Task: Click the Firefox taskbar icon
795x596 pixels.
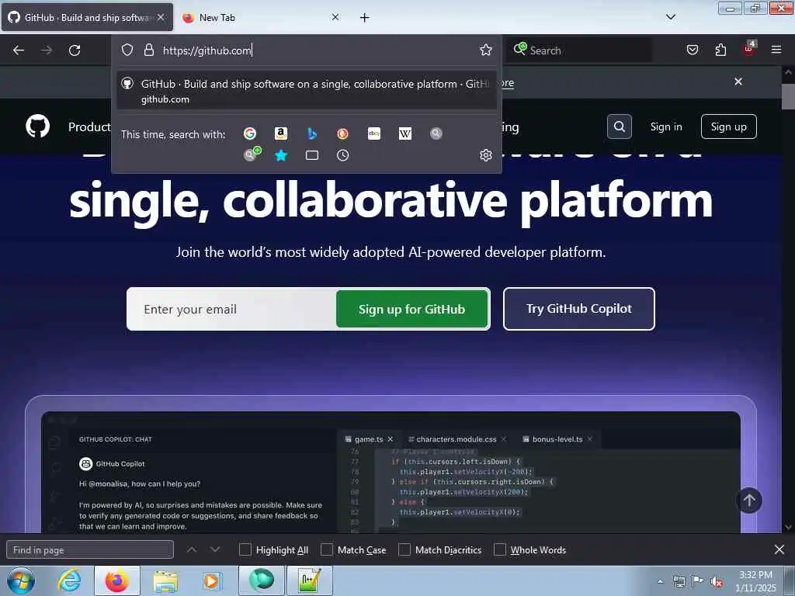Action: coord(116,581)
